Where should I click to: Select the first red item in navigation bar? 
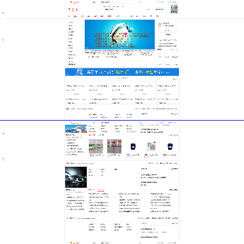tap(75, 16)
